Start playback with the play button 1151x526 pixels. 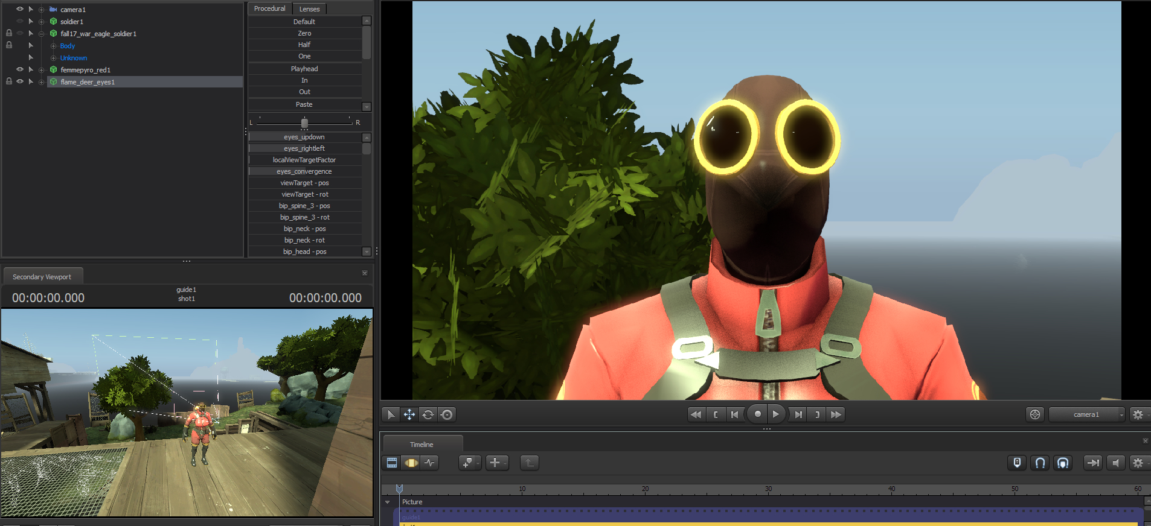point(776,414)
